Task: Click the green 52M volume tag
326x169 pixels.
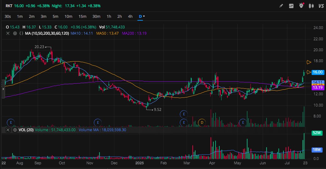Action: tap(317, 133)
